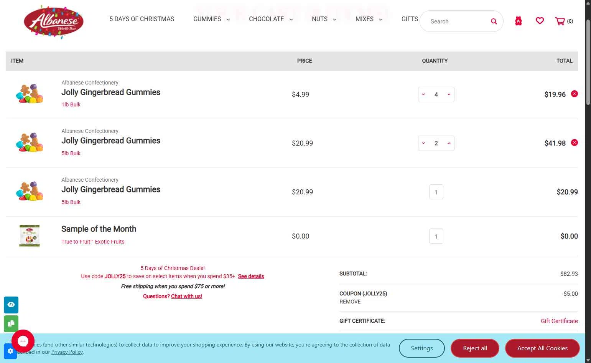591x363 pixels.
Task: Open 5 Days of Christmas menu item
Action: tap(142, 19)
